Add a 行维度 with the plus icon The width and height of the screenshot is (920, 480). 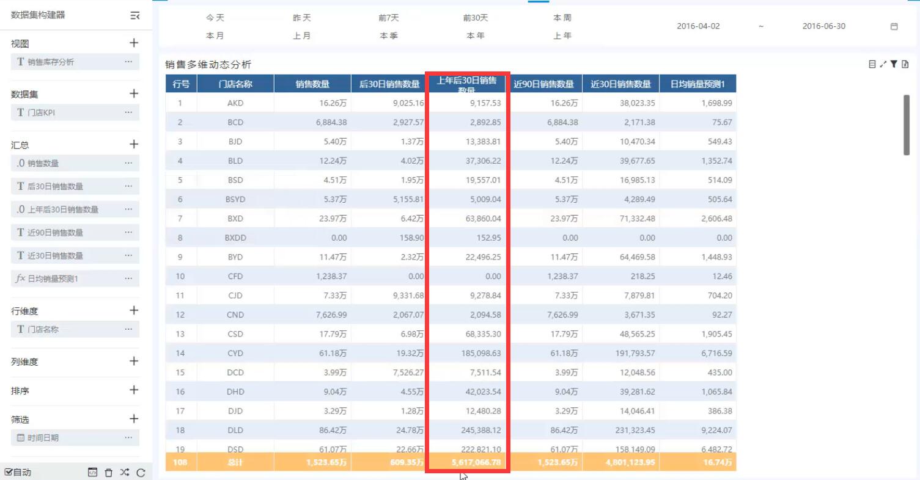click(x=134, y=310)
